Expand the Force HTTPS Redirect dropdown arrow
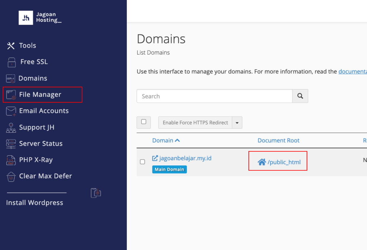The image size is (367, 250). (x=237, y=123)
